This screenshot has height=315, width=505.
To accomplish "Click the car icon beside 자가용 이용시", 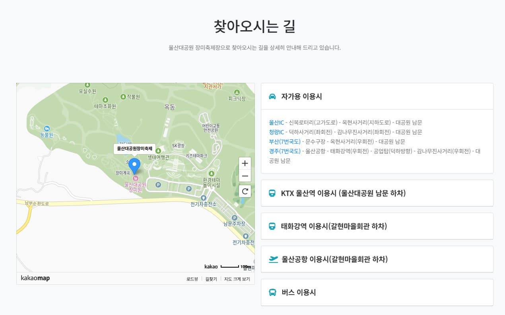I will point(272,96).
